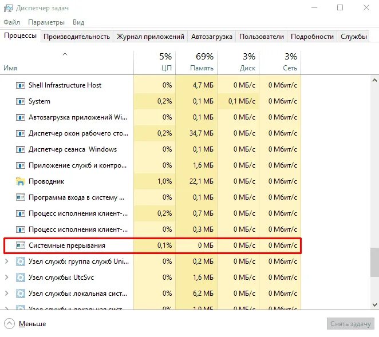Minimize the Диспетчер задач window
379x337 pixels.
[314, 8]
